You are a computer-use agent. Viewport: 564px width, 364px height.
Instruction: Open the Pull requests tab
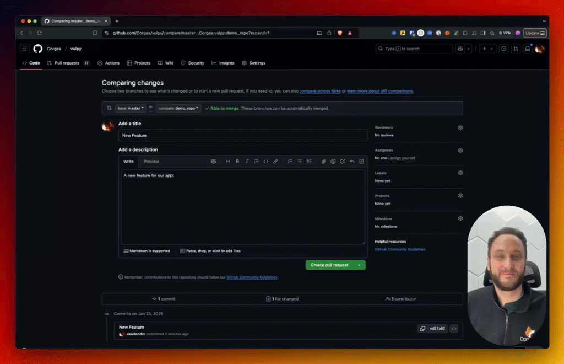click(68, 63)
